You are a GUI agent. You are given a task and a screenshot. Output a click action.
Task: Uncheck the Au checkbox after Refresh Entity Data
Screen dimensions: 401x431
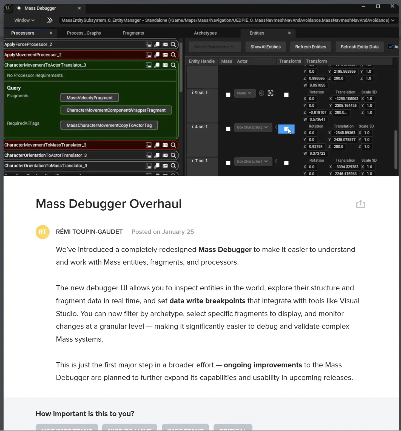pos(391,47)
